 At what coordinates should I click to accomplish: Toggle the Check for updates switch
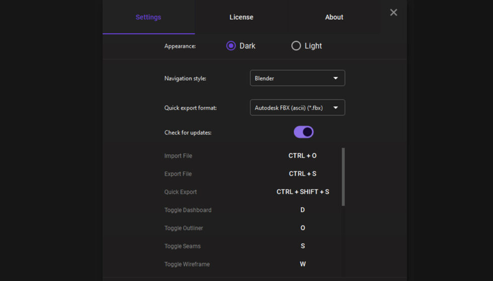[x=303, y=132]
